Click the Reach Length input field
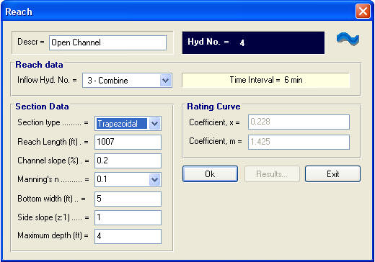 click(x=128, y=142)
